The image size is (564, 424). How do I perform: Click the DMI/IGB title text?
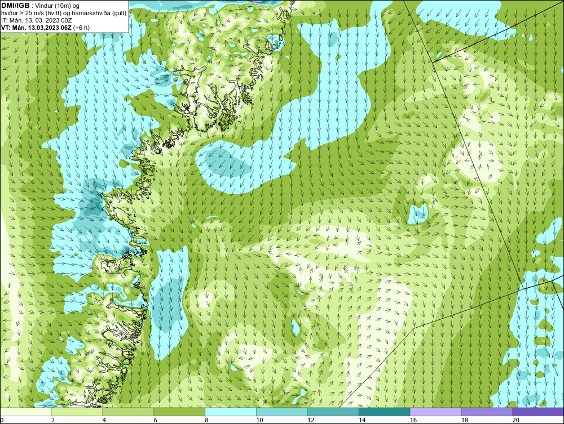(16, 6)
